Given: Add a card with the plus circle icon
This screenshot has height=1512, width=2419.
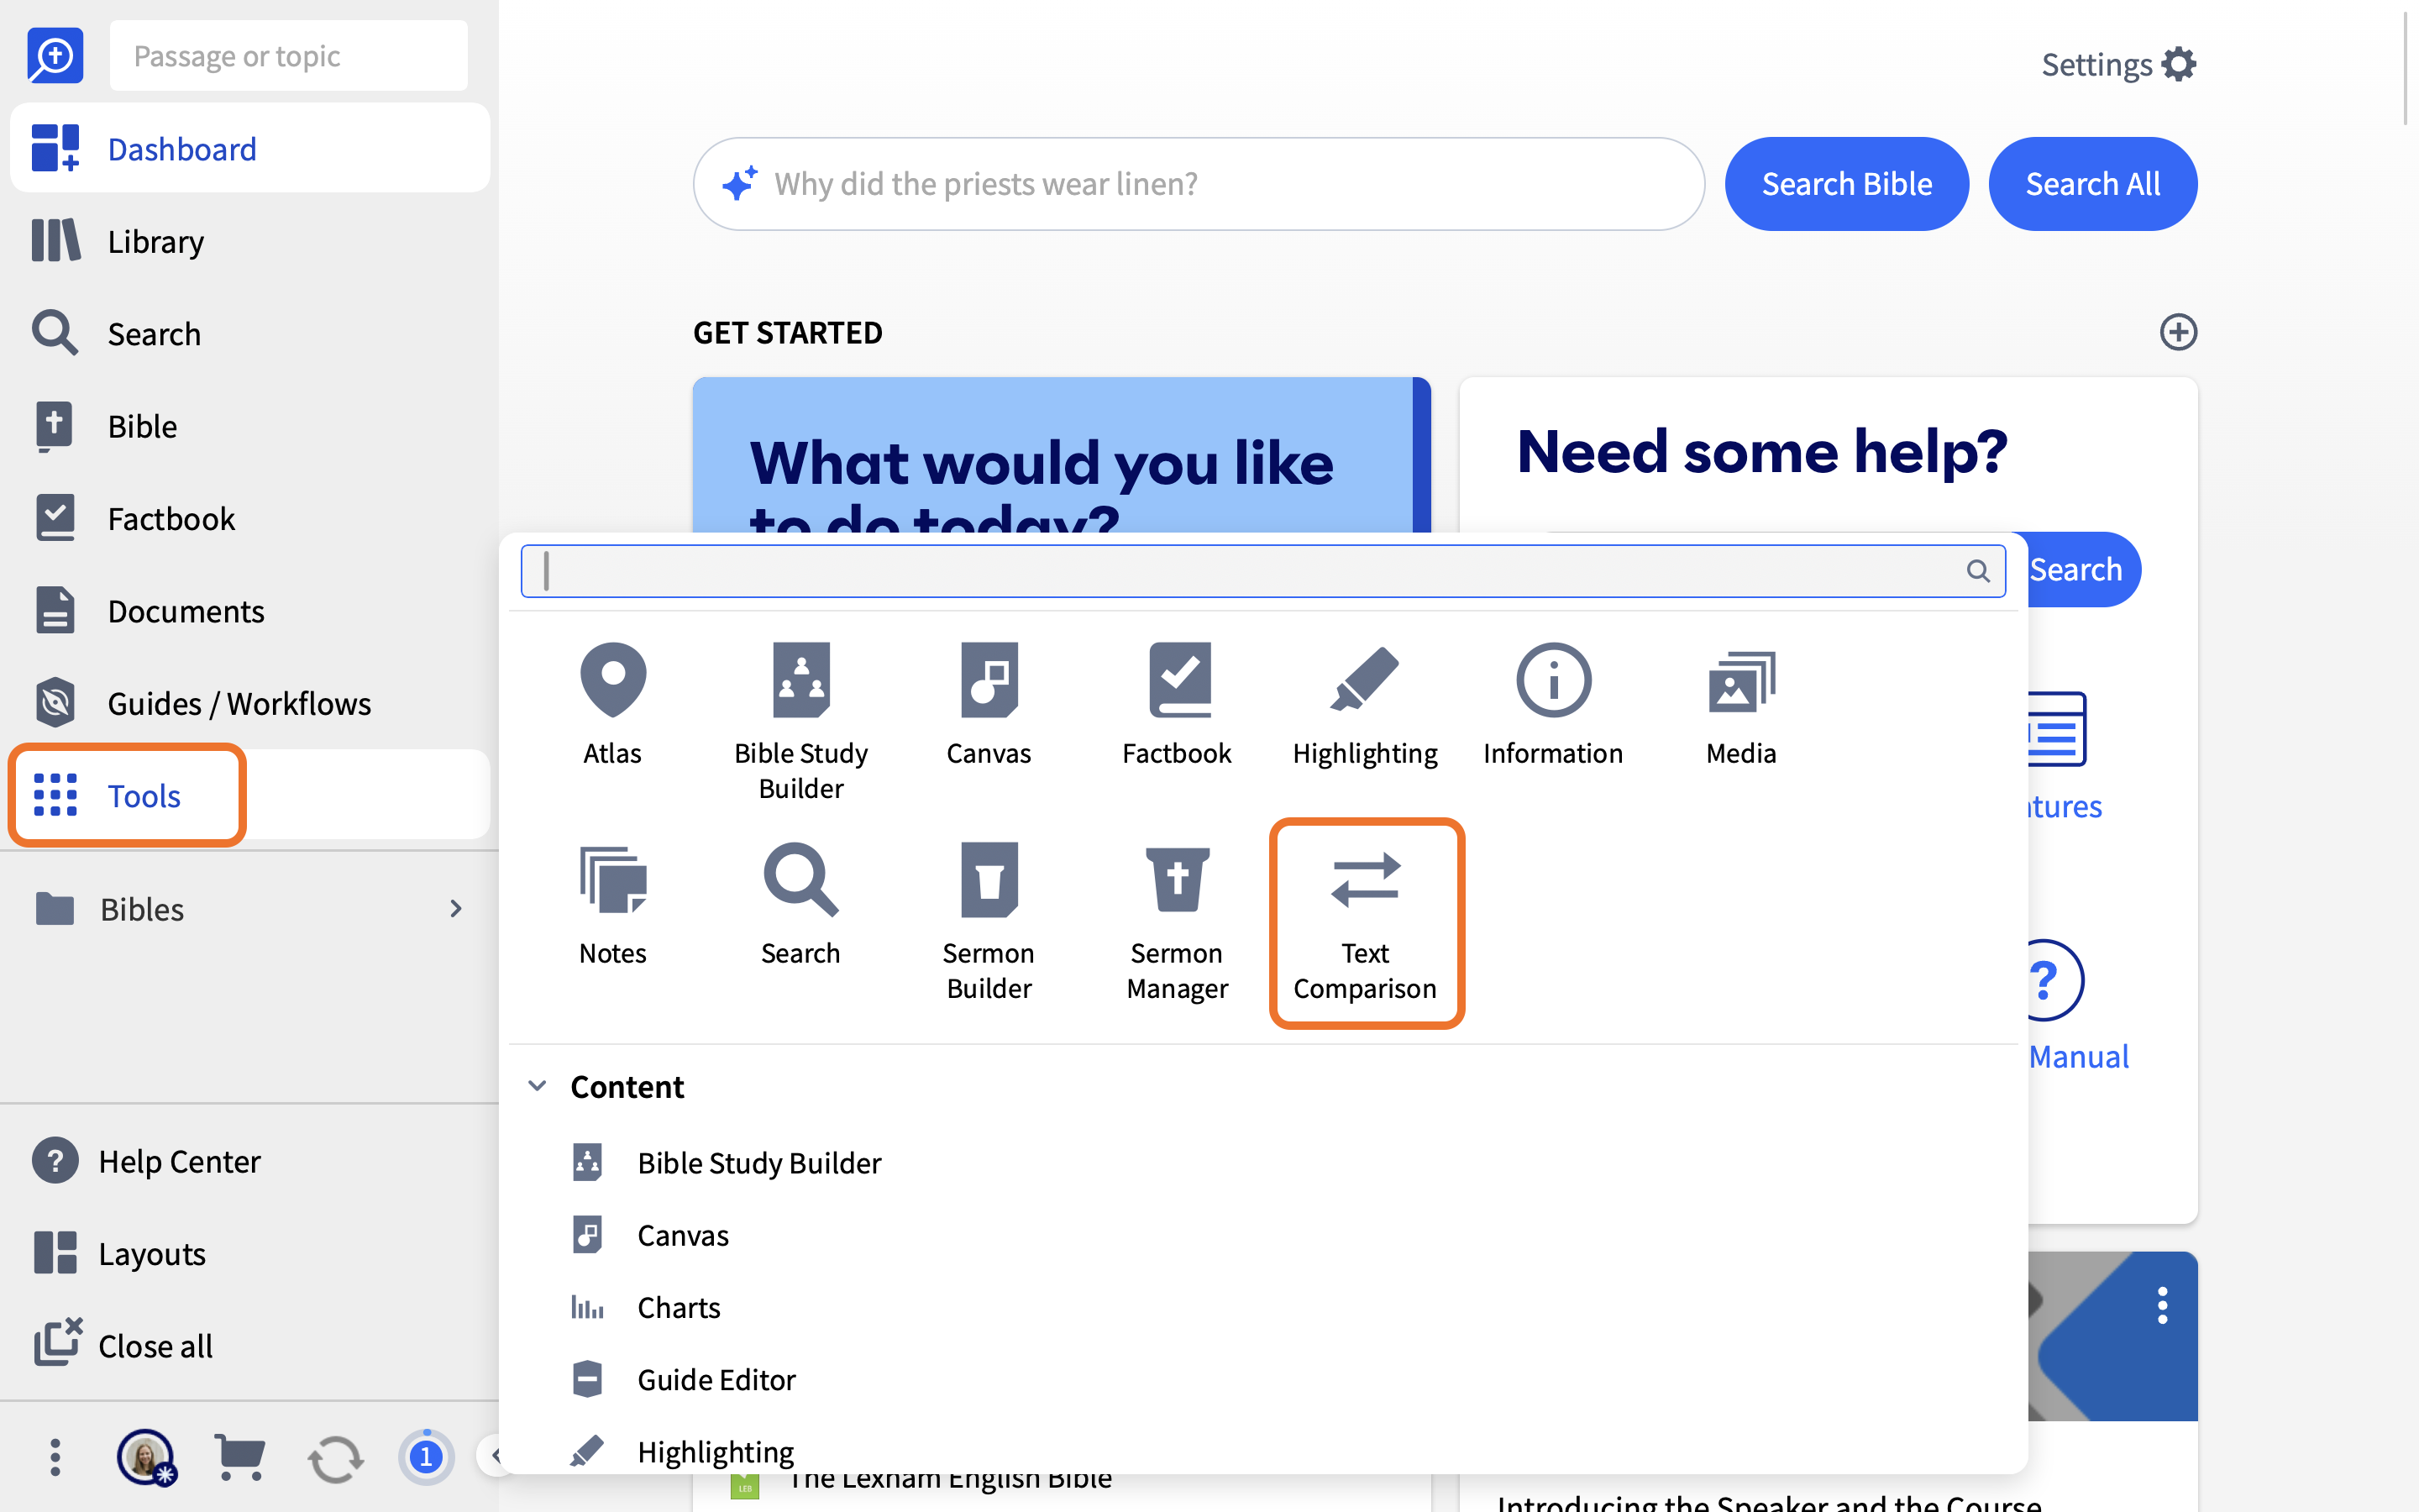Looking at the screenshot, I should (x=2178, y=332).
